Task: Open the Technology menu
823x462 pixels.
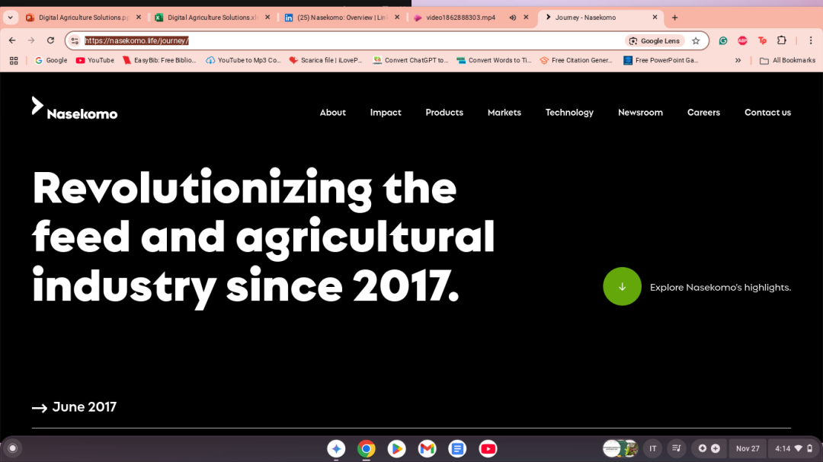Action: [x=569, y=112]
